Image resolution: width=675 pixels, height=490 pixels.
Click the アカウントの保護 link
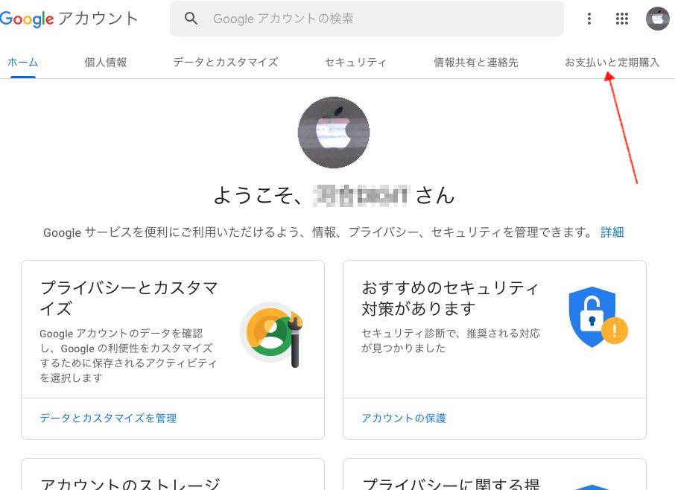pyautogui.click(x=403, y=419)
